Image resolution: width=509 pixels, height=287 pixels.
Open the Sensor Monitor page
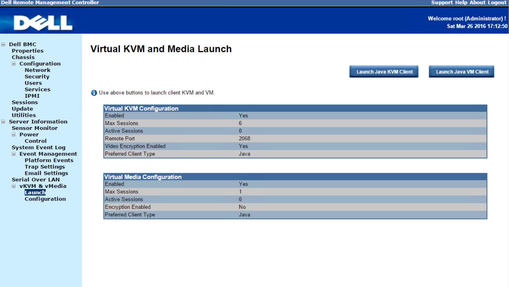[35, 128]
